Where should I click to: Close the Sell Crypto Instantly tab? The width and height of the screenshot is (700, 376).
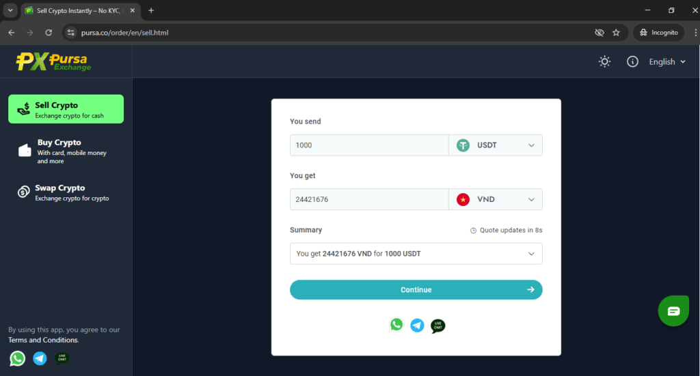[x=133, y=10]
